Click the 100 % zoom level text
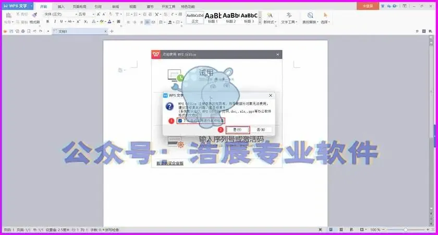Image resolution: width=438 pixels, height=235 pixels. (375, 230)
